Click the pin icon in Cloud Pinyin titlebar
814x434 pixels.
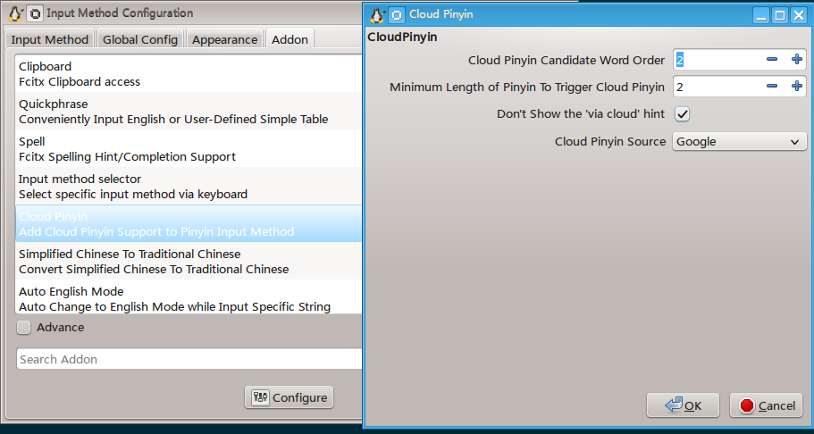click(397, 14)
